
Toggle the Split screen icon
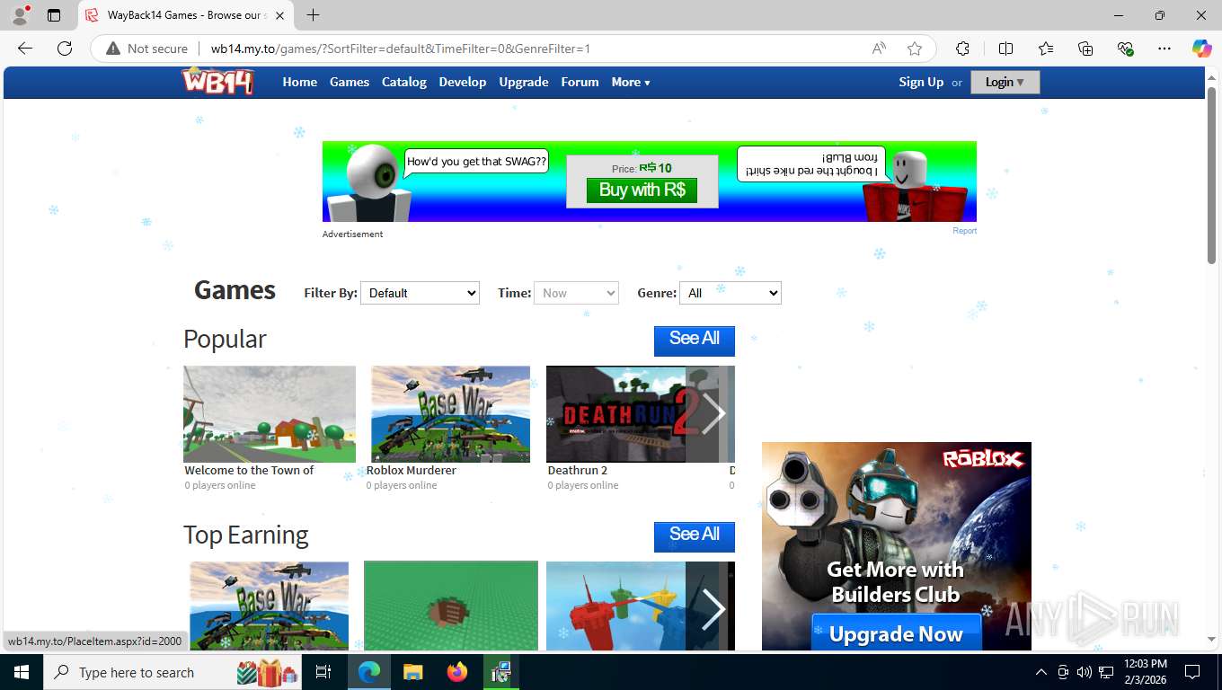coord(1005,49)
